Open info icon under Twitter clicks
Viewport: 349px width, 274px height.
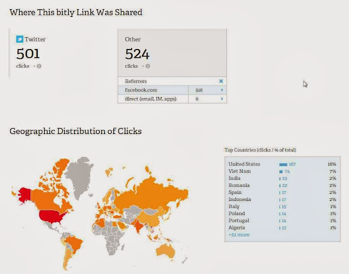click(39, 66)
